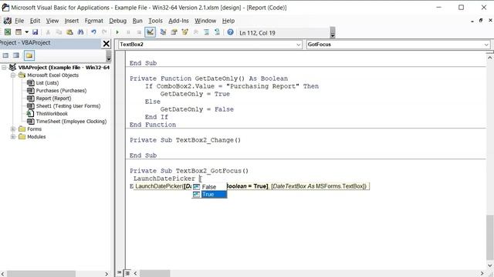Open the Properties Window toolbar icon
Screen dimensions: 494x277
(174, 32)
